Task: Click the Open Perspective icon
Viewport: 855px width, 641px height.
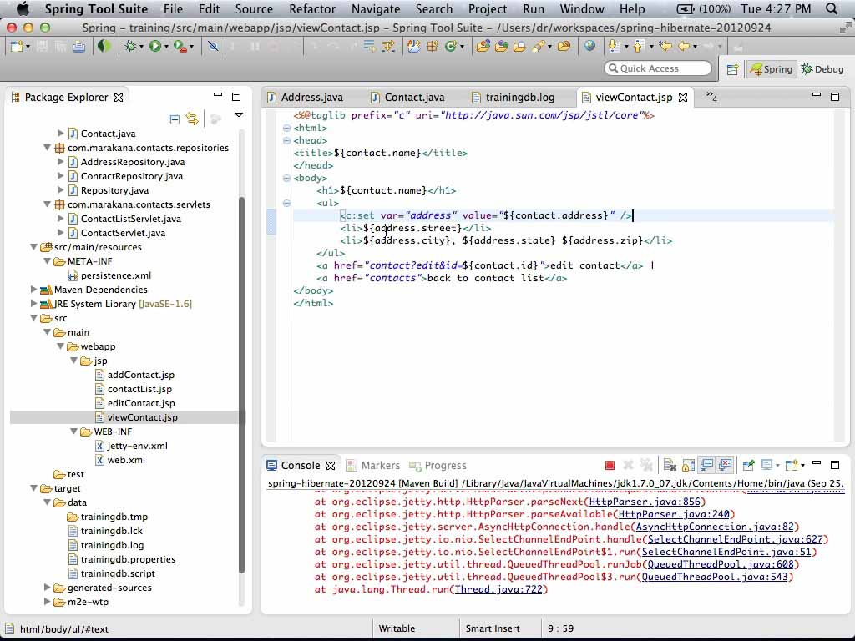Action: tap(732, 69)
